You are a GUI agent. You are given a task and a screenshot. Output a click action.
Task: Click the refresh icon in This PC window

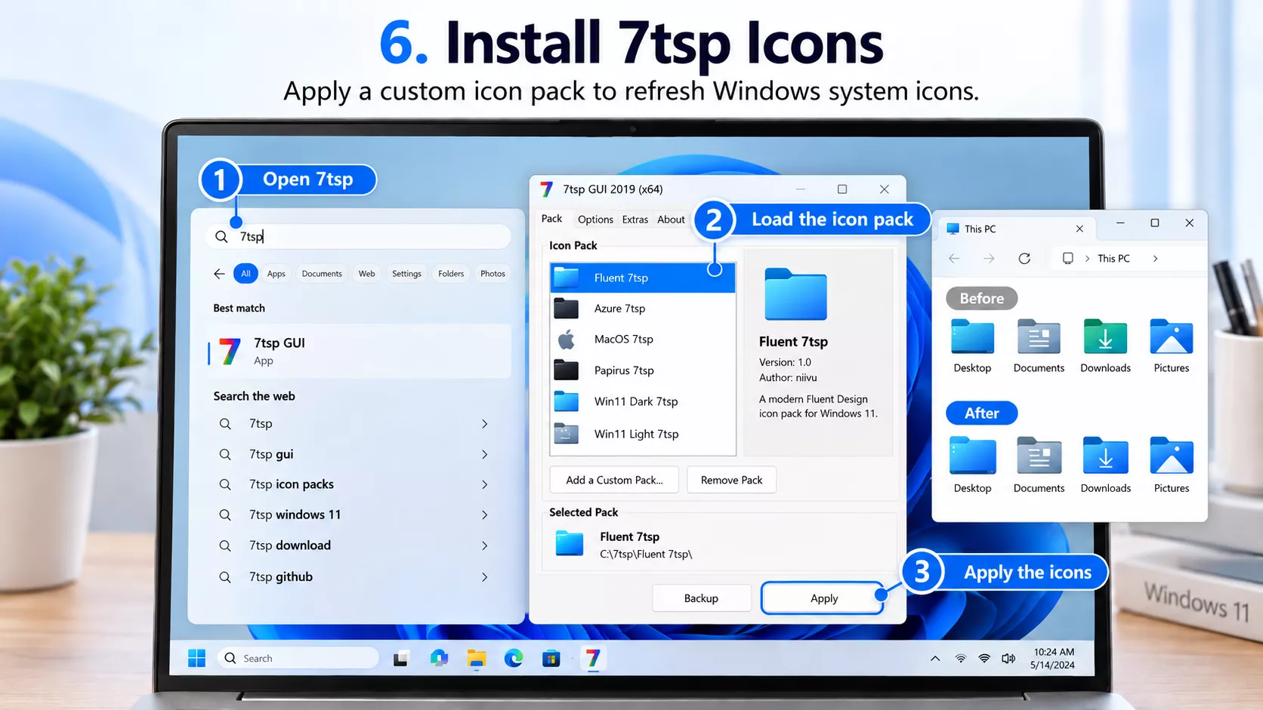(1024, 258)
